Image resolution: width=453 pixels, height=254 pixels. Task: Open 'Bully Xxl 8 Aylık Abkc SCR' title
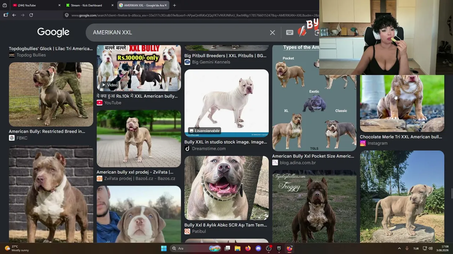click(226, 225)
